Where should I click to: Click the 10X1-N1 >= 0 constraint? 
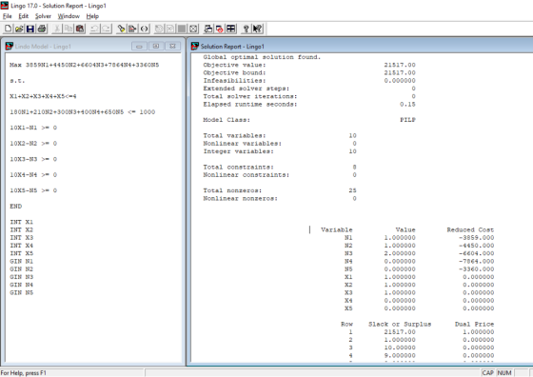[33, 128]
